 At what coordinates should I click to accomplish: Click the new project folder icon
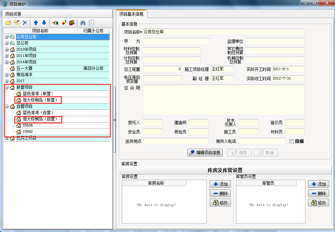[x=8, y=23]
